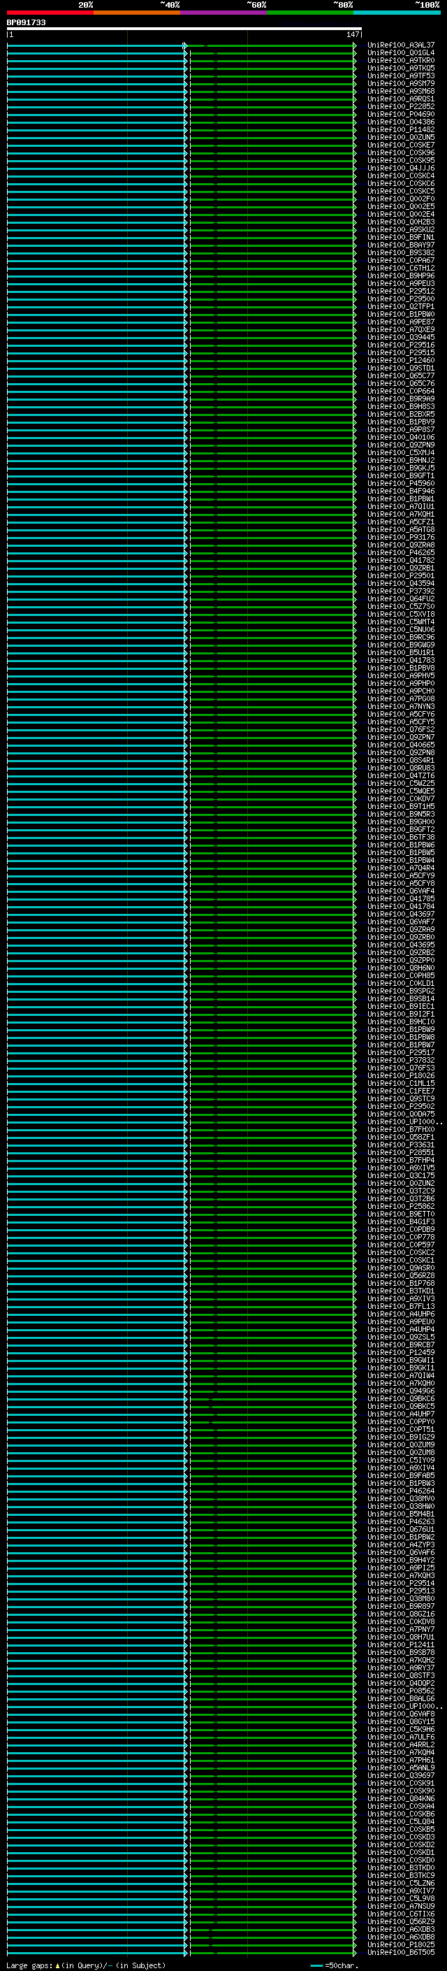
Task: Click the query end position label 147
Action: coord(352,34)
